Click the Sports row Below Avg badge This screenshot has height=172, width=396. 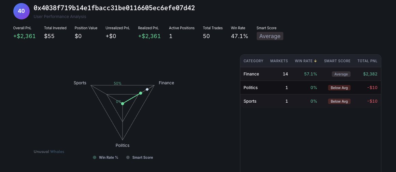(339, 101)
